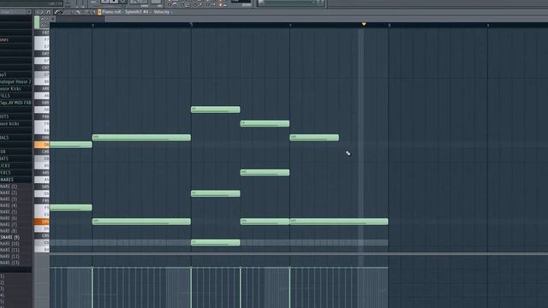Image resolution: width=548 pixels, height=308 pixels.
Task: Click the Sylenth1 #4 channel name in title
Action: tap(137, 12)
